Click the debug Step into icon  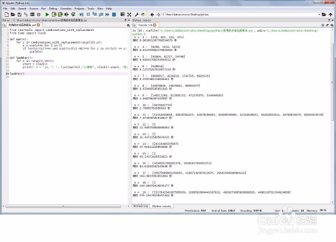click(x=95, y=15)
